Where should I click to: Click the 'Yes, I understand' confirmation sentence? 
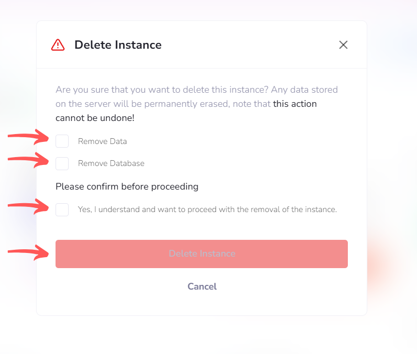(x=207, y=209)
